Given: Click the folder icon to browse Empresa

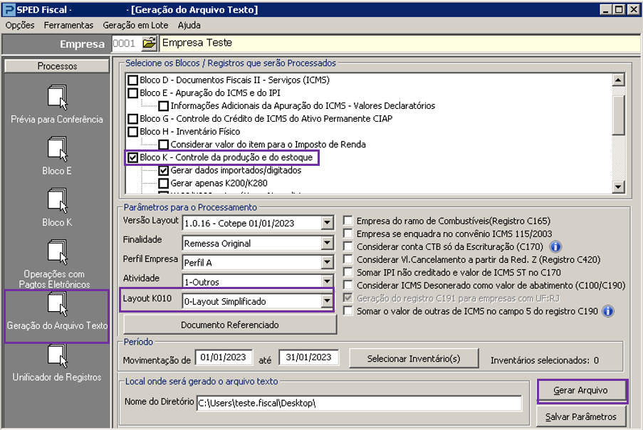Looking at the screenshot, I should [150, 43].
